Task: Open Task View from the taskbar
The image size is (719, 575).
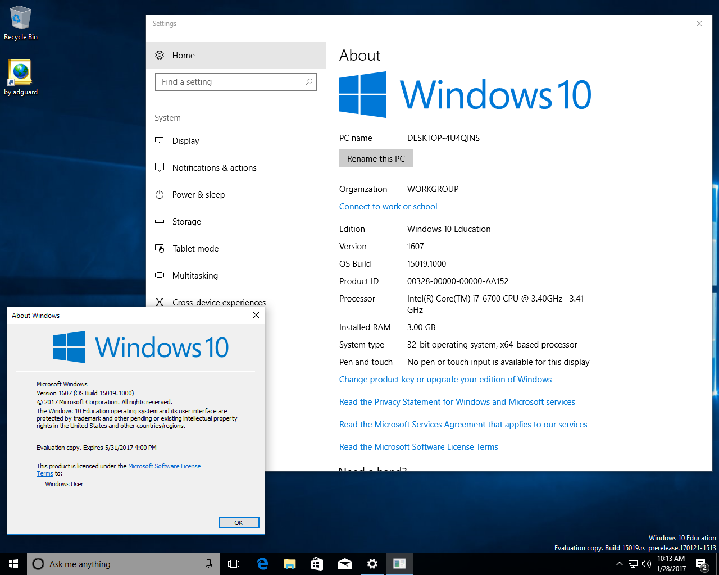Action: [x=234, y=564]
